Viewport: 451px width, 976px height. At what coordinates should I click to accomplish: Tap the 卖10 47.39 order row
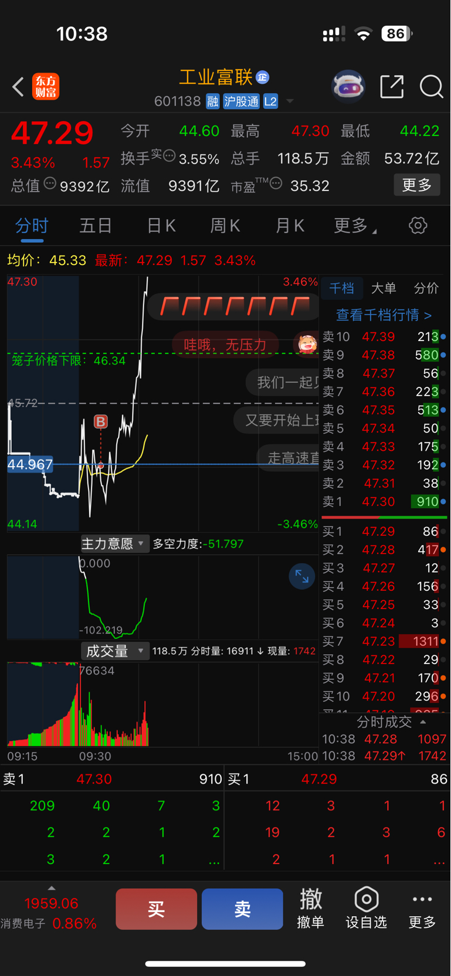click(x=384, y=336)
